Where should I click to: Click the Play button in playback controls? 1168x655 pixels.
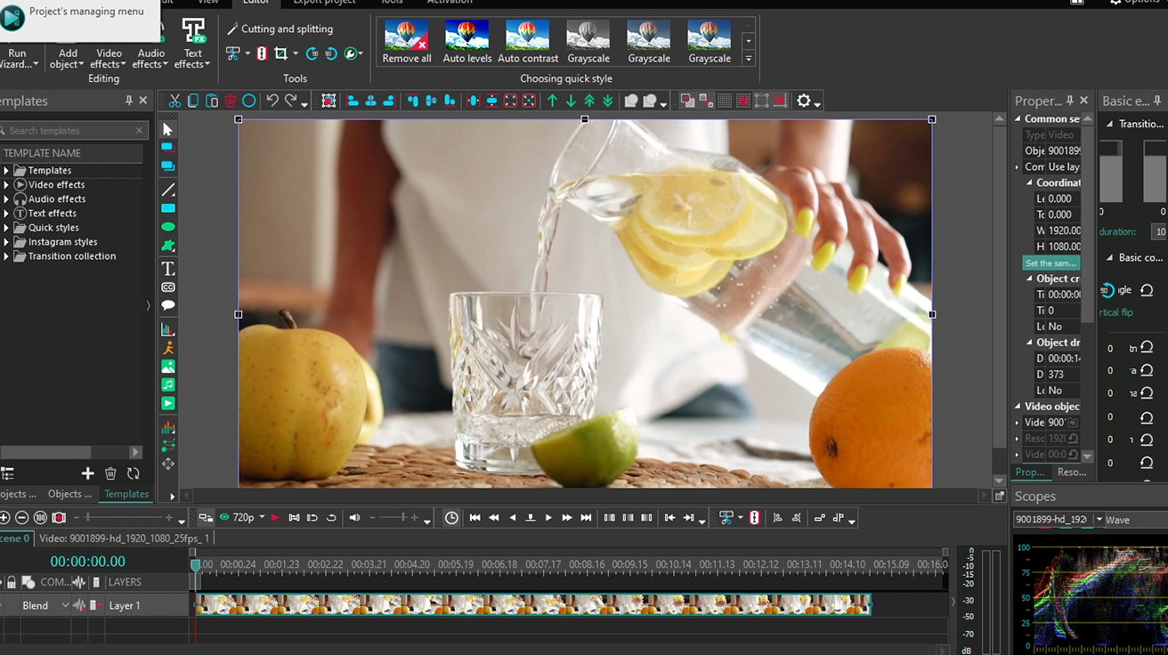pos(548,518)
